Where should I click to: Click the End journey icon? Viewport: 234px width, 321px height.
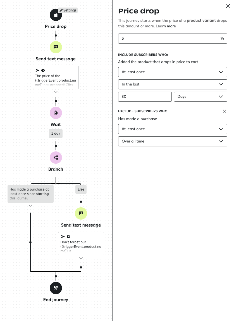tap(56, 288)
